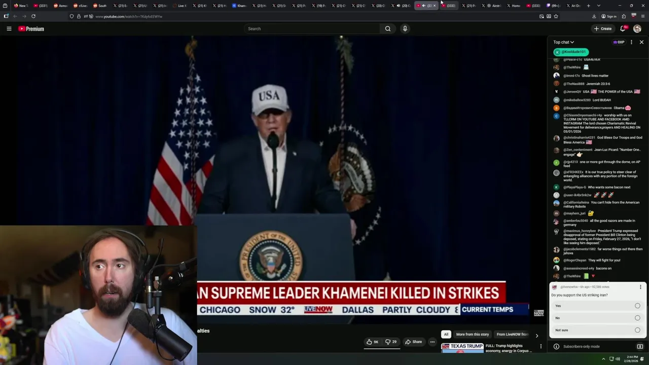Open the taskbar clock showing 2:44 PM

pos(632,359)
